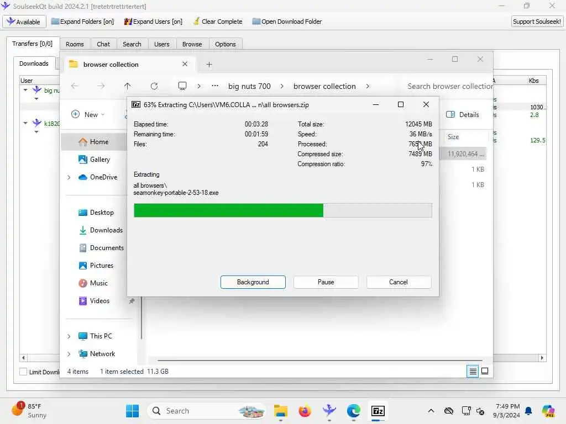Toggle the Limit Download checkbox

[23, 372]
